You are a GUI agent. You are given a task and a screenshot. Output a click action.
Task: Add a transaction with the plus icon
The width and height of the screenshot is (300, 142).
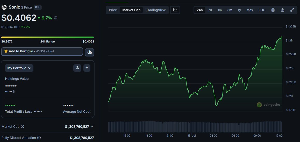click(x=87, y=68)
